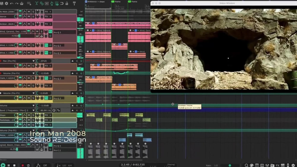
Task: Click routing button on Footsteps track
Action: (20, 120)
